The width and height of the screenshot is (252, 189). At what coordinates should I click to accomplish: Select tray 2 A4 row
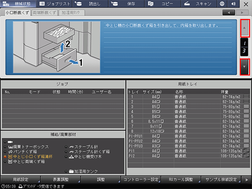[x=189, y=102]
